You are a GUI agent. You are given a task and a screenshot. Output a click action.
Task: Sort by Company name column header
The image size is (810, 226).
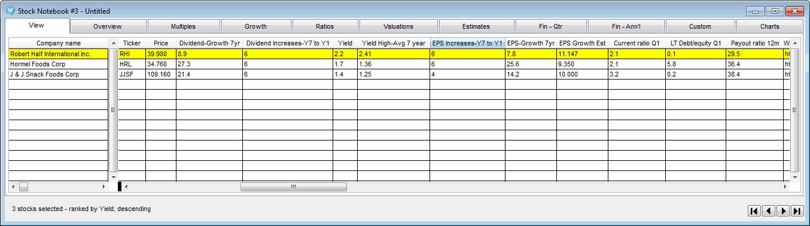(59, 43)
